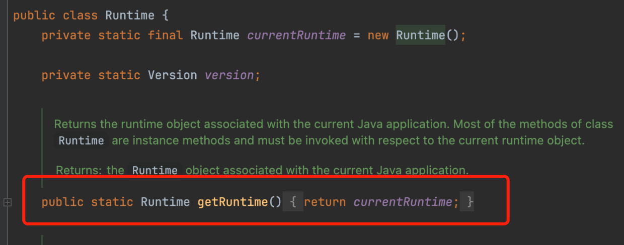Click the italic version field name
Image resolution: width=624 pixels, height=245 pixels.
(229, 75)
